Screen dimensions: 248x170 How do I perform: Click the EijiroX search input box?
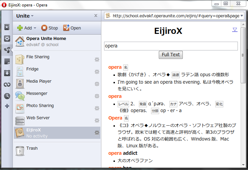pos(171,46)
